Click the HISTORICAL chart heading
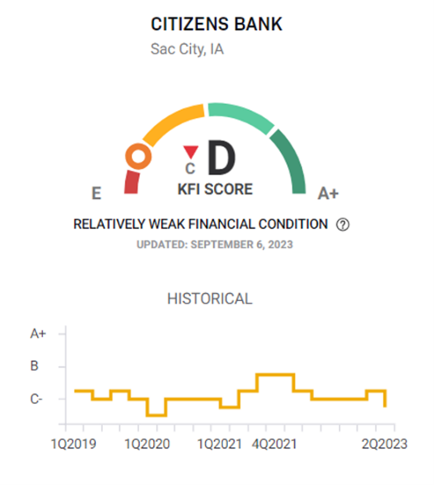This screenshot has width=434, height=485. point(210,299)
